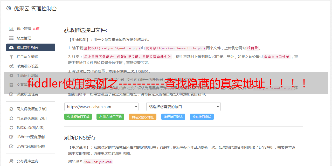Click the blue 发布接口测试 button
Viewport: 332px width, 166px height.
202,117
